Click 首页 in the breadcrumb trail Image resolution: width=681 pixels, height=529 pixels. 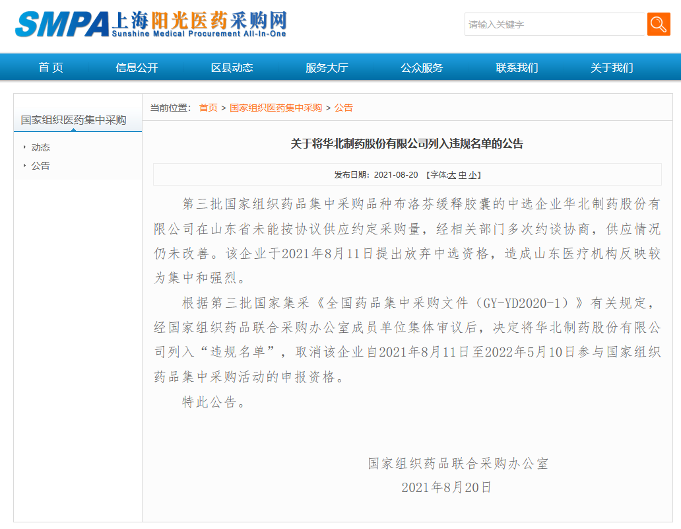pos(209,107)
